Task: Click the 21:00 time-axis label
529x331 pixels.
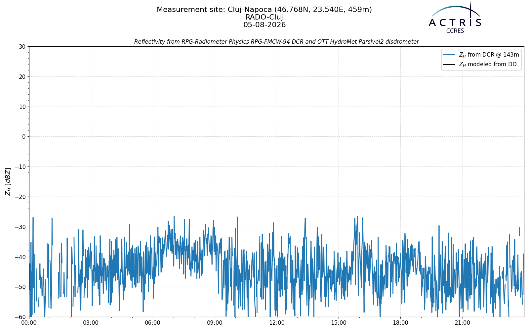Action: [x=462, y=323]
